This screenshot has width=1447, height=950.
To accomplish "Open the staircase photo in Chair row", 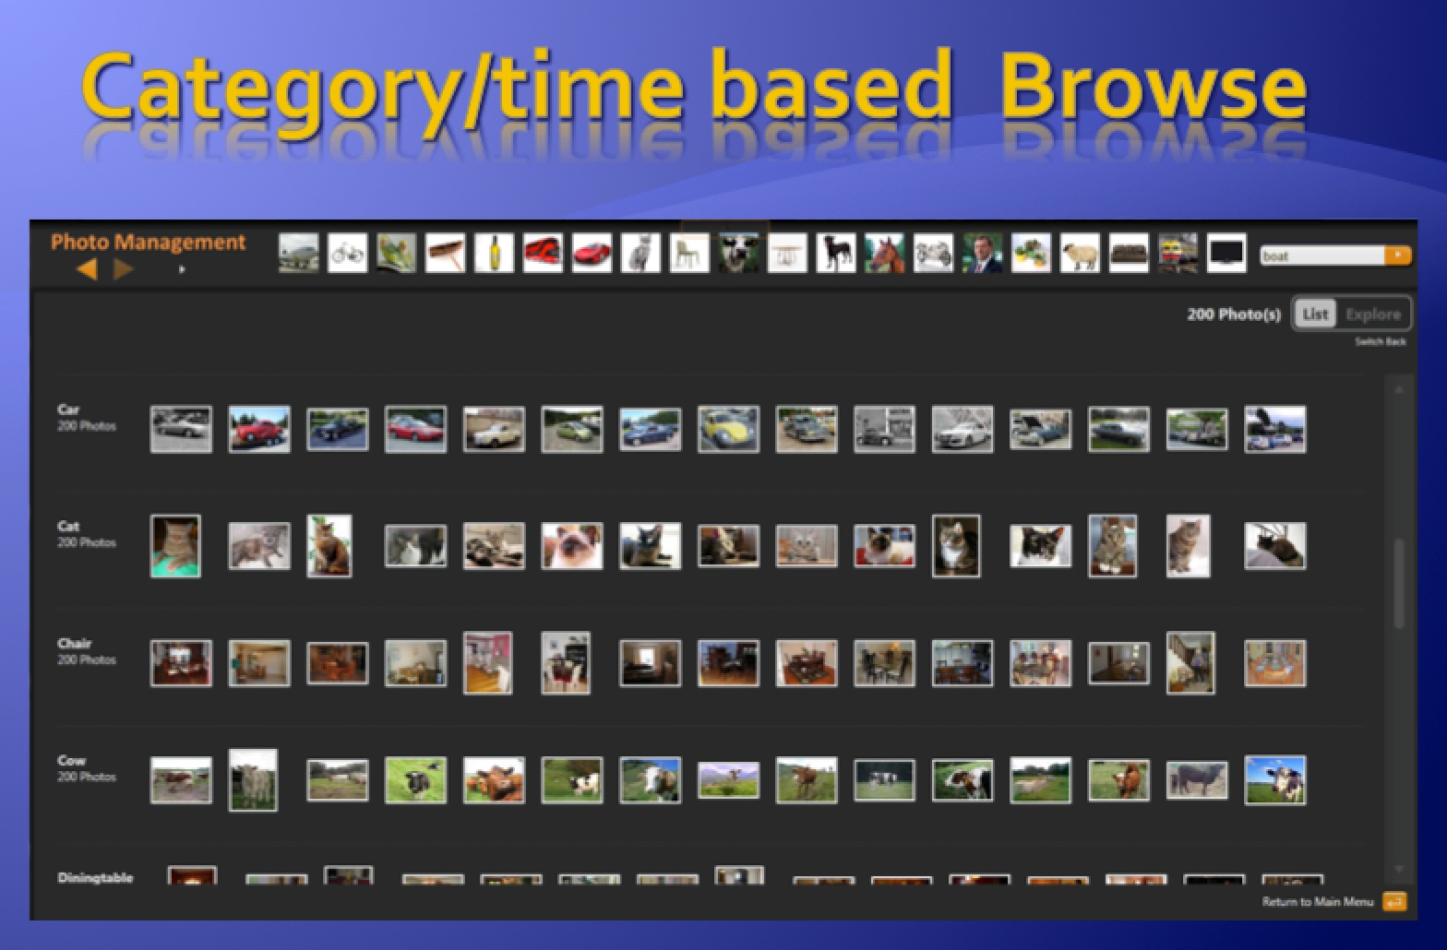I will [1190, 663].
